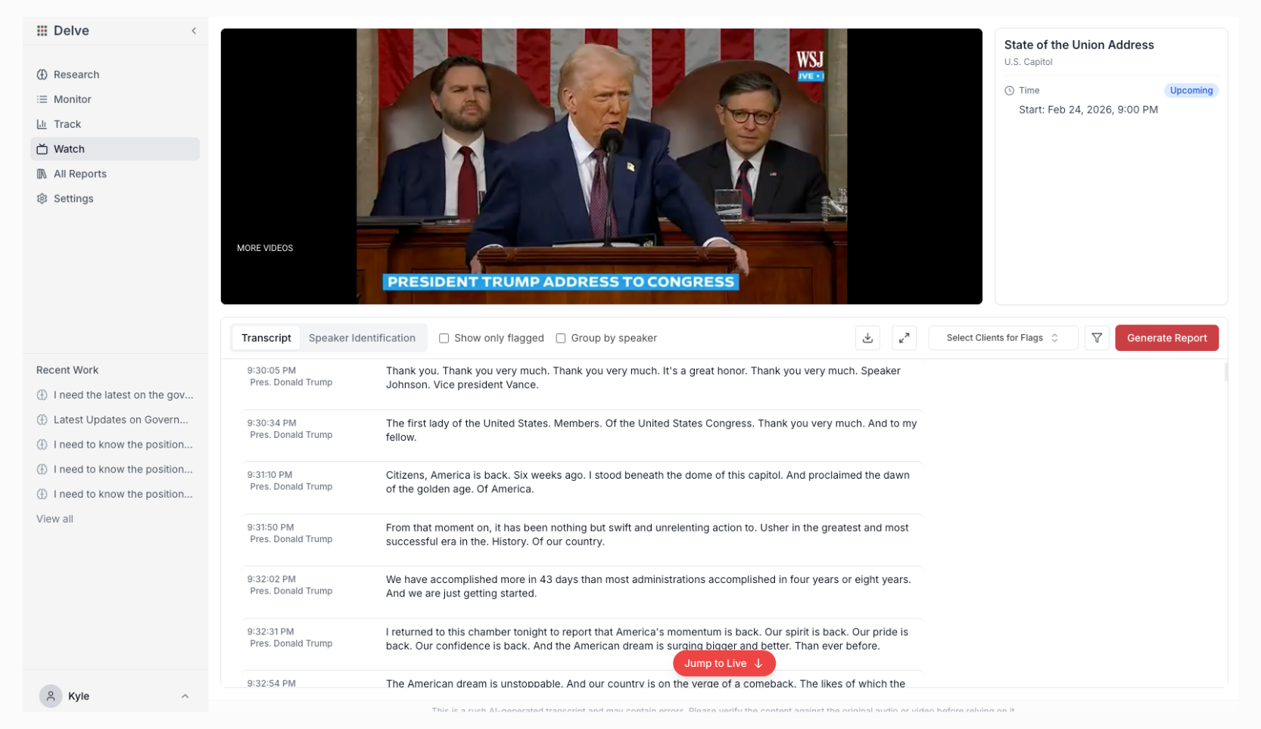Open the Delve grid app icon
This screenshot has width=1261, height=729.
pyautogui.click(x=42, y=31)
